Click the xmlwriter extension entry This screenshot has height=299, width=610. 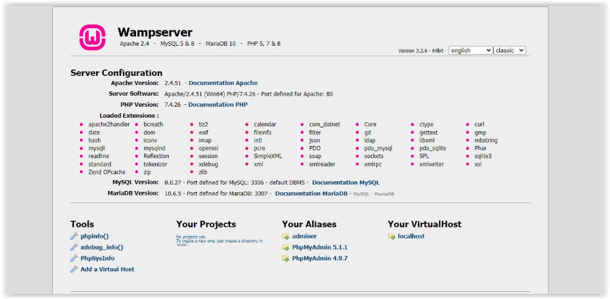(x=432, y=164)
